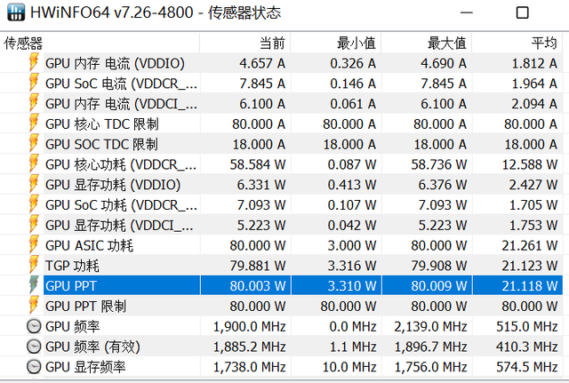This screenshot has height=383, width=569.
Task: Select the GPU 核心功耗 (VDDCR_... label
Action: pyautogui.click(x=121, y=164)
